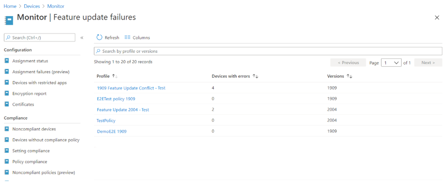Open Setting compliance in the sidebar
Image resolution: width=443 pixels, height=183 pixels.
tap(31, 151)
